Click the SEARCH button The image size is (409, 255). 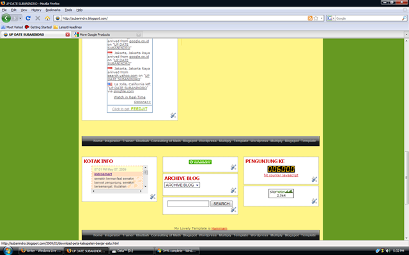221,203
